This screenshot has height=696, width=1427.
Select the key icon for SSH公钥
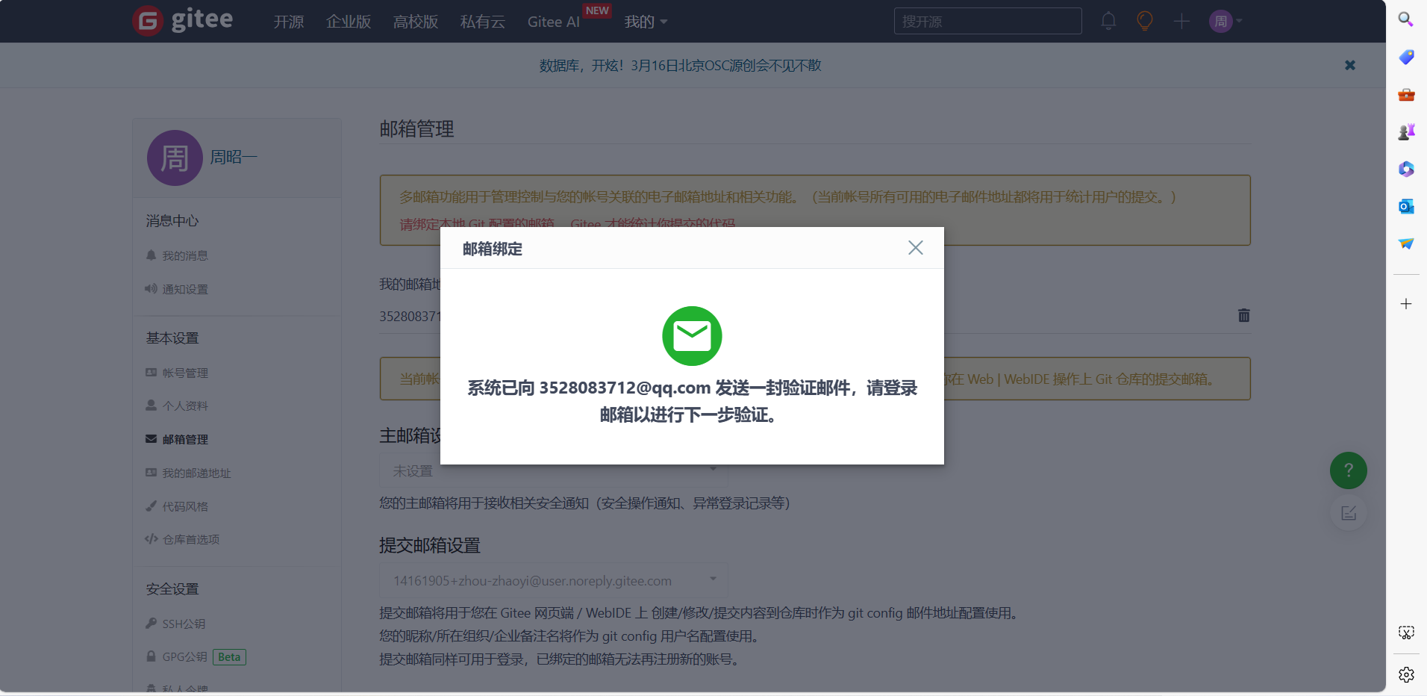pyautogui.click(x=152, y=624)
